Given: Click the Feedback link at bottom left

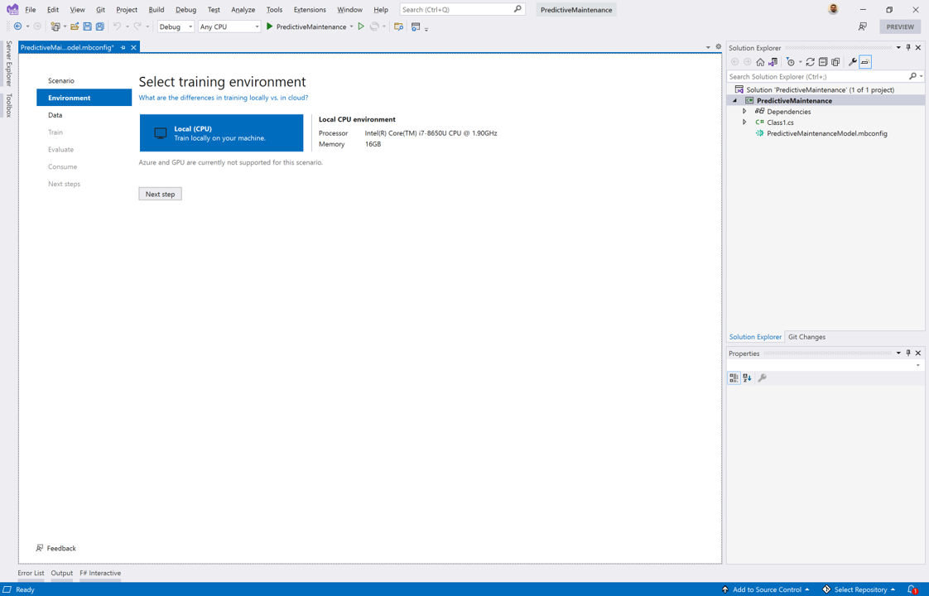Looking at the screenshot, I should [56, 548].
